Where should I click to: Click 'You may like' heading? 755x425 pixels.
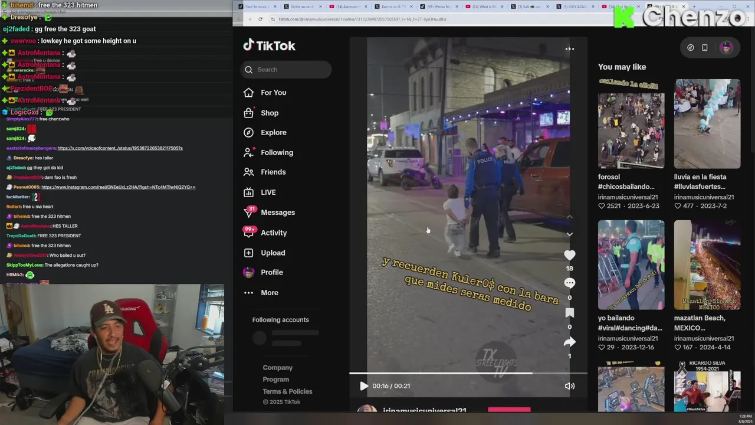(622, 67)
